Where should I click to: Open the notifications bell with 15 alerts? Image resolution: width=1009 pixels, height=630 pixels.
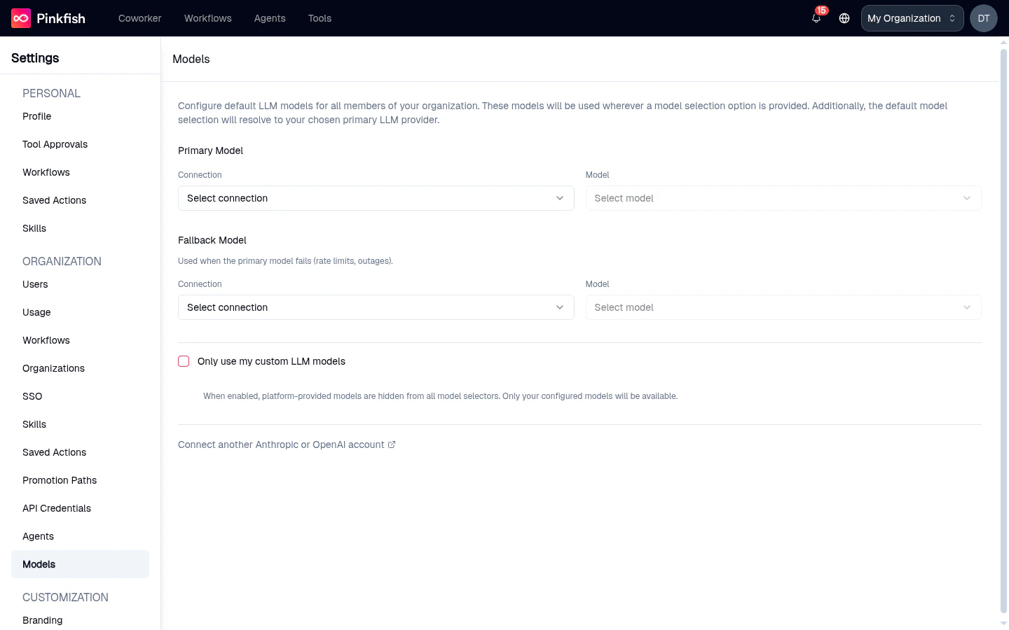[x=816, y=19]
